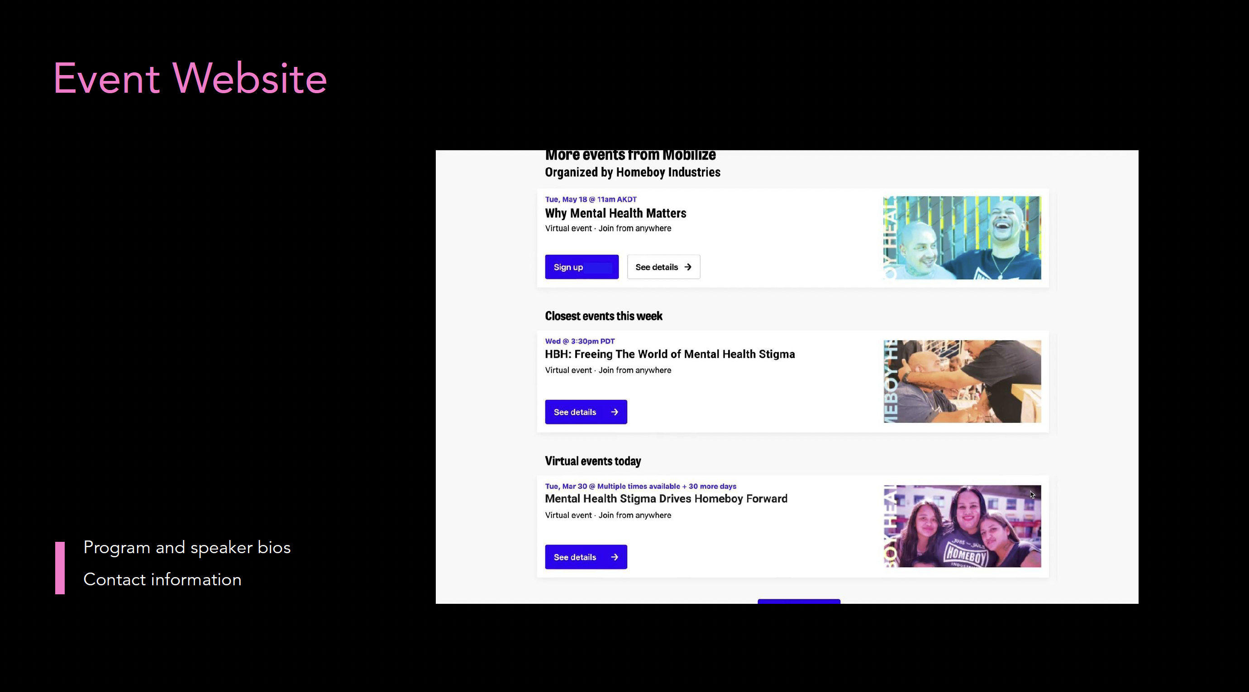Click See details for Homeboy Forward event
Screen dimensions: 1249x692
[585, 557]
